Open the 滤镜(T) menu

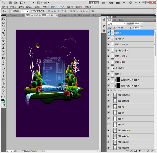(x=46, y=7)
